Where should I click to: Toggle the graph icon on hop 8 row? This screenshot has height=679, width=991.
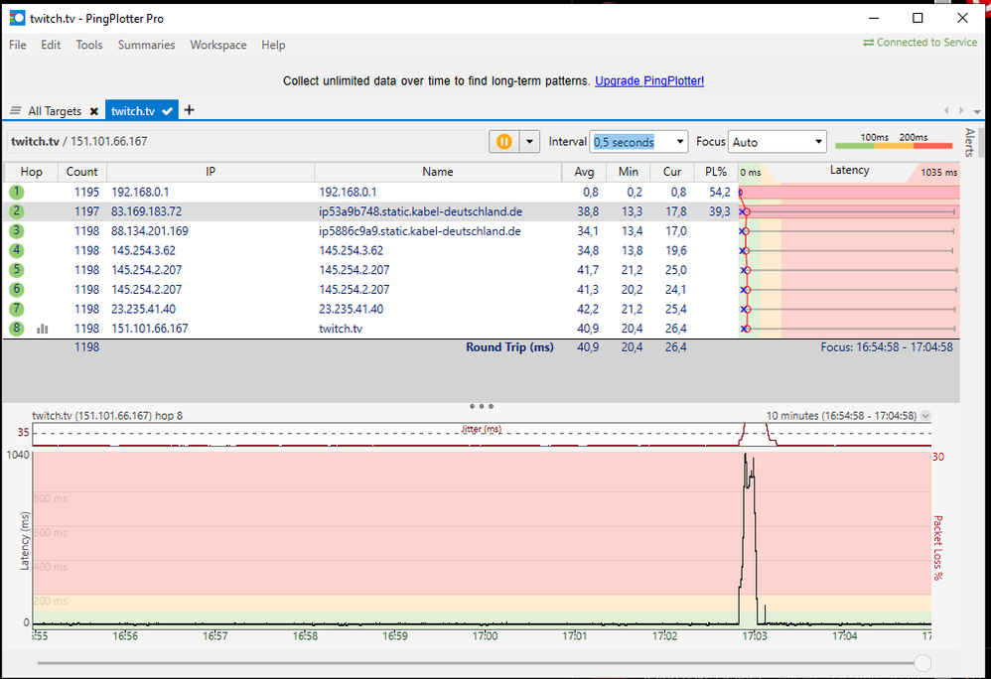pyautogui.click(x=43, y=329)
